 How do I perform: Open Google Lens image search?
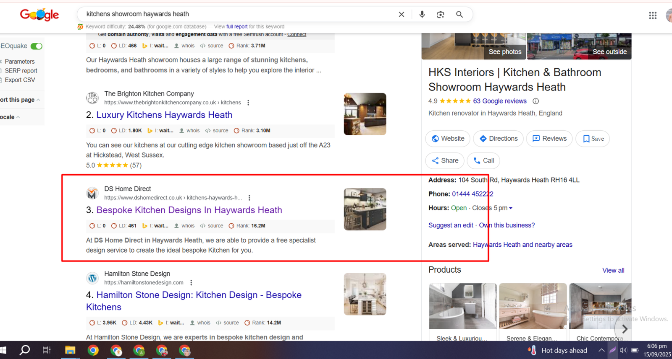coord(441,14)
